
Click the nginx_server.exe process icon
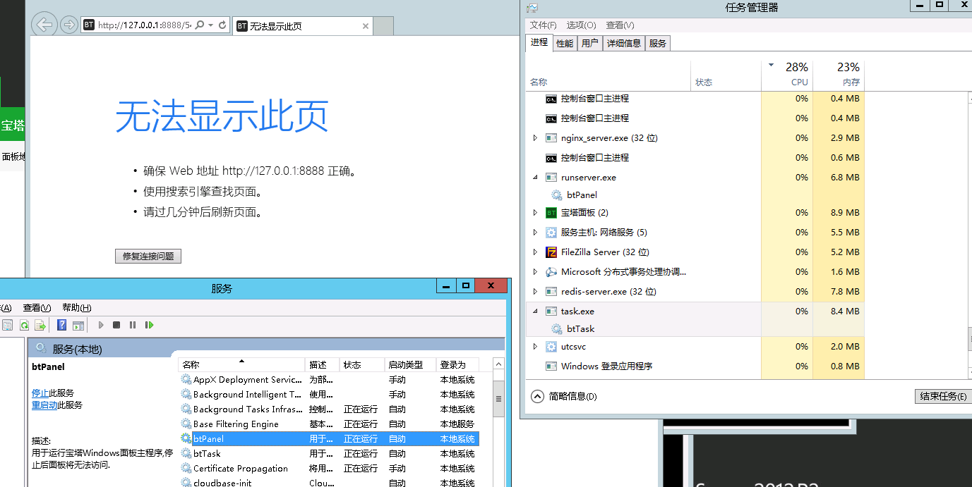click(551, 138)
